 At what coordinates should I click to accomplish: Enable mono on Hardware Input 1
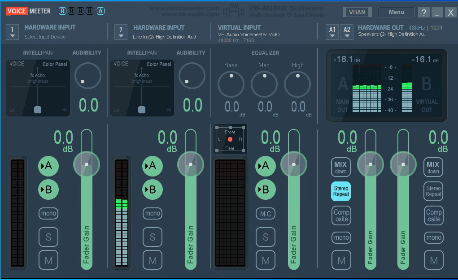tap(48, 213)
